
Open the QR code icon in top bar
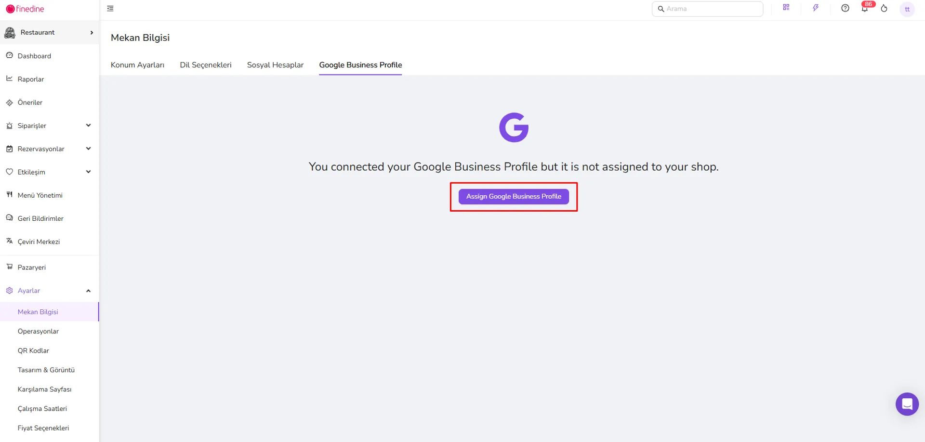786,8
